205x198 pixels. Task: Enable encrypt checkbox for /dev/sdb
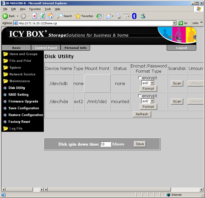click(140, 78)
